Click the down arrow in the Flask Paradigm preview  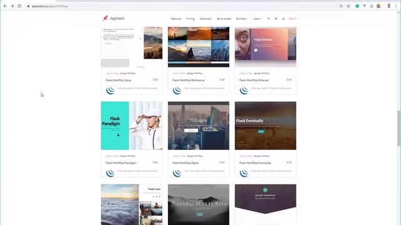[118, 135]
